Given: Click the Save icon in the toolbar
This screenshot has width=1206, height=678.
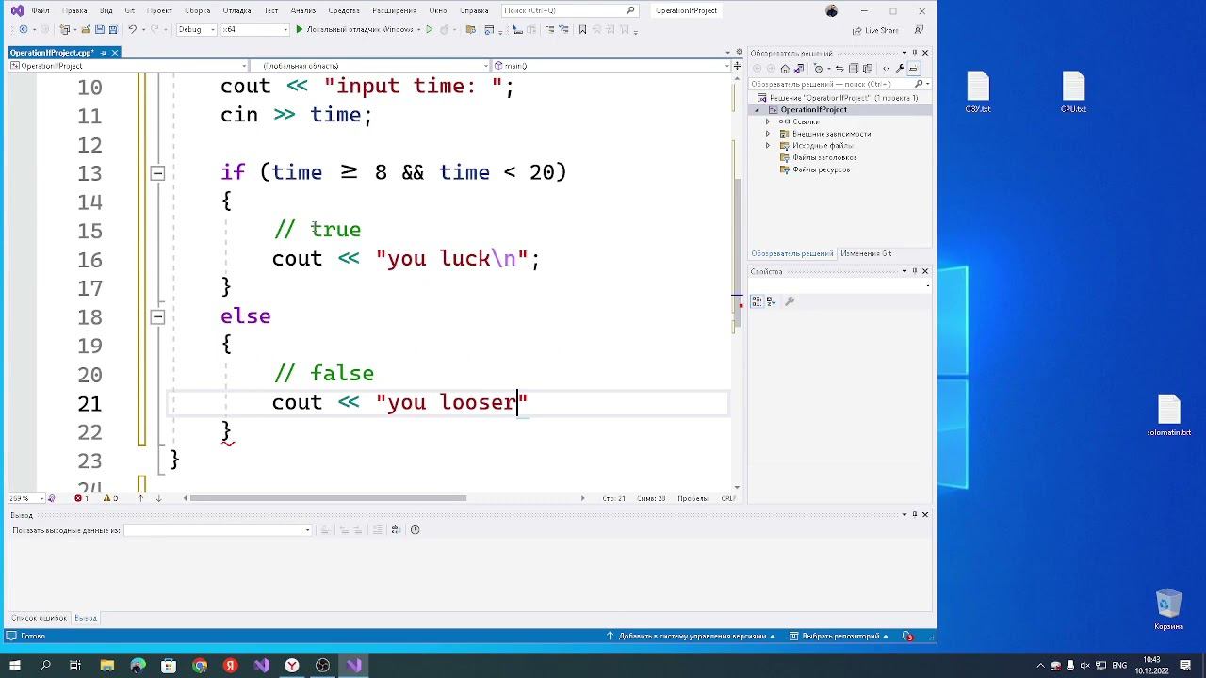Looking at the screenshot, I should 100,29.
